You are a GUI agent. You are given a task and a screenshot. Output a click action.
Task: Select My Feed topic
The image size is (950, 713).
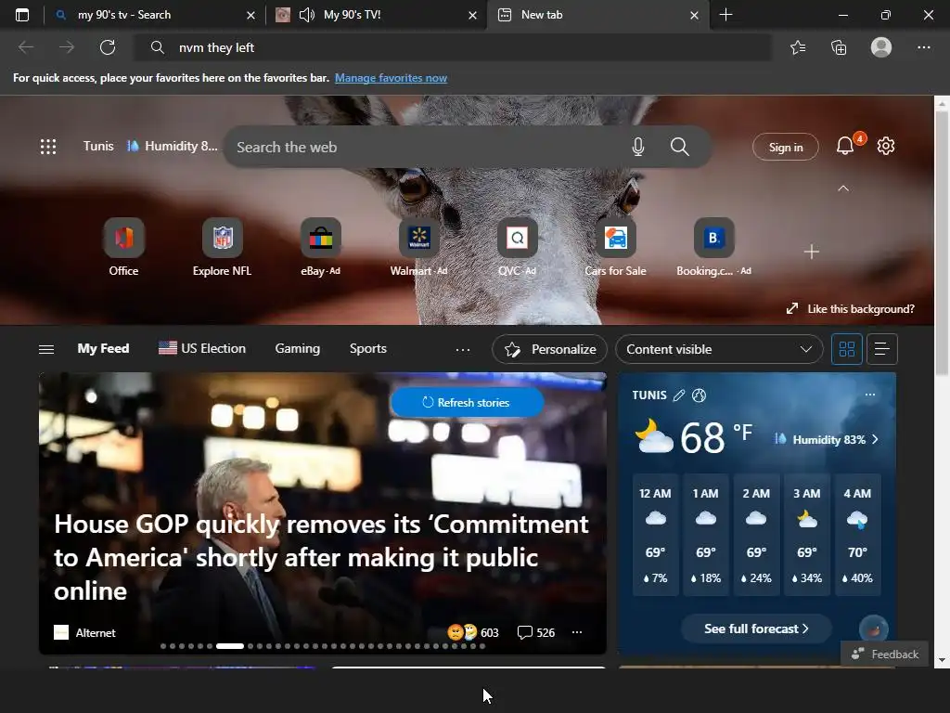point(103,349)
